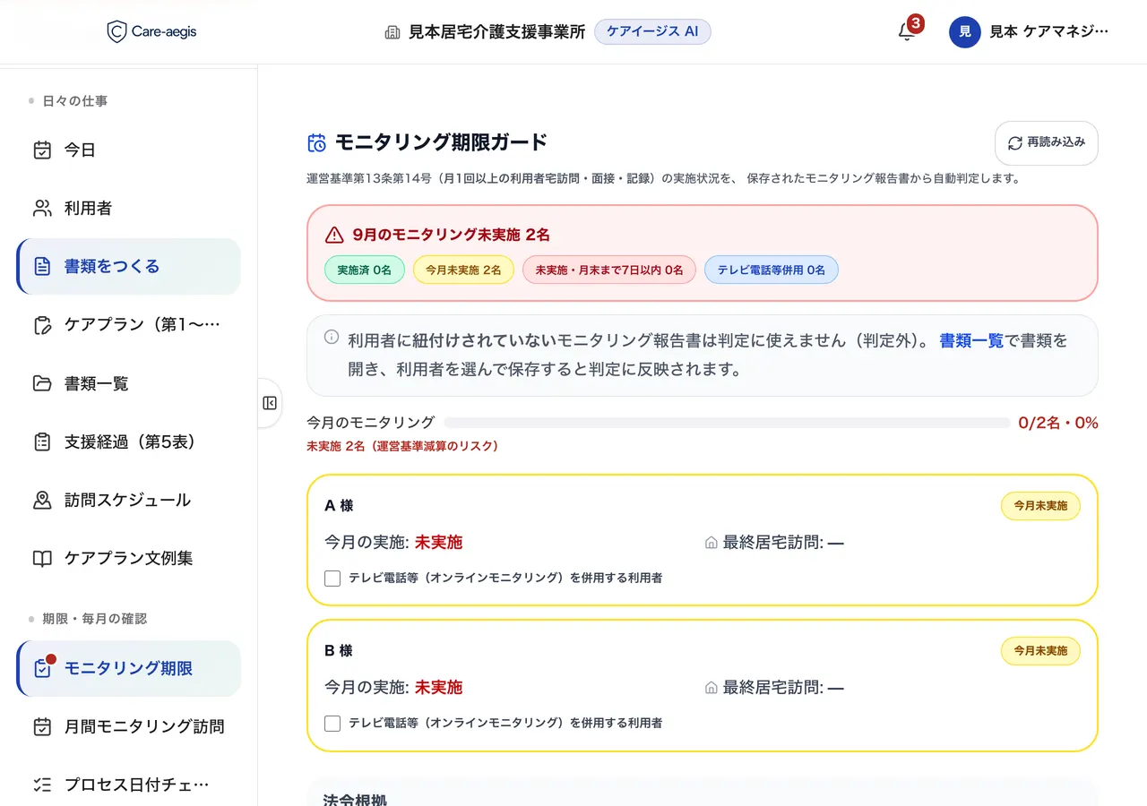This screenshot has width=1147, height=806.
Task: Enable online monitoring checkbox for B 様
Action: point(332,724)
